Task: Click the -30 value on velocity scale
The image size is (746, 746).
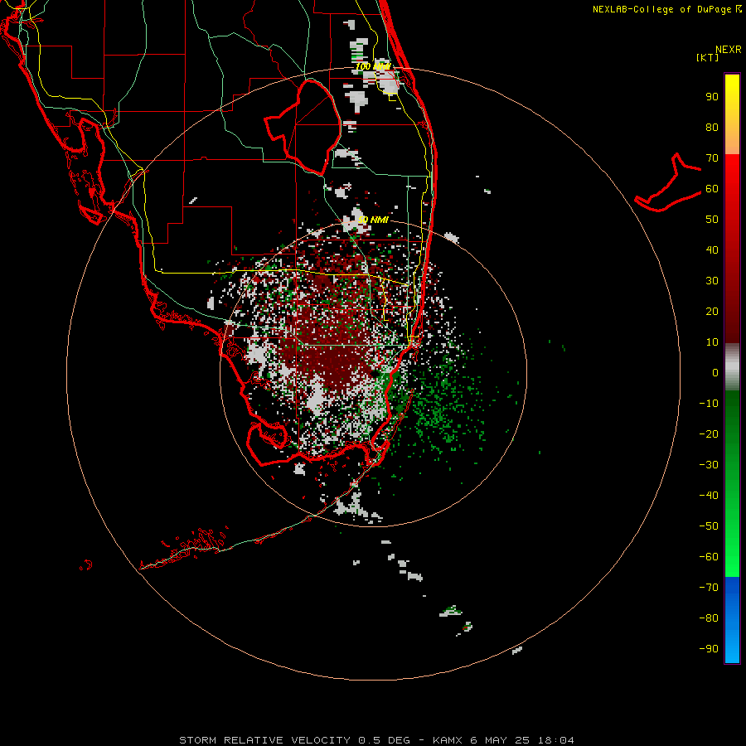Action: pos(709,465)
